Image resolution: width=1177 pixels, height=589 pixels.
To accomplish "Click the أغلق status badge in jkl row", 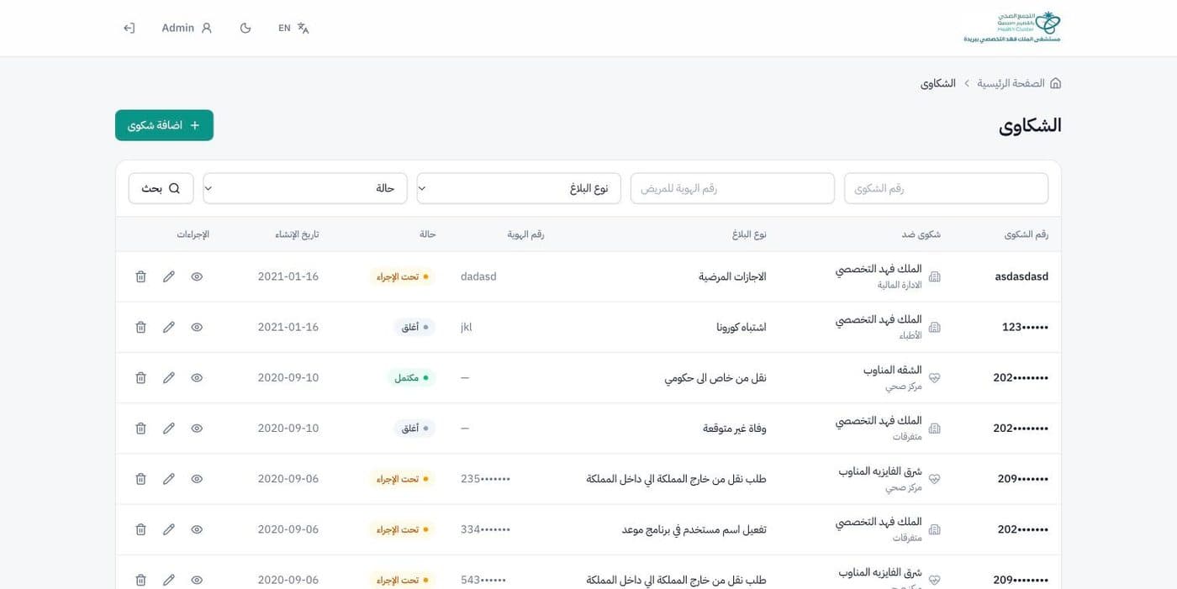I will point(414,327).
